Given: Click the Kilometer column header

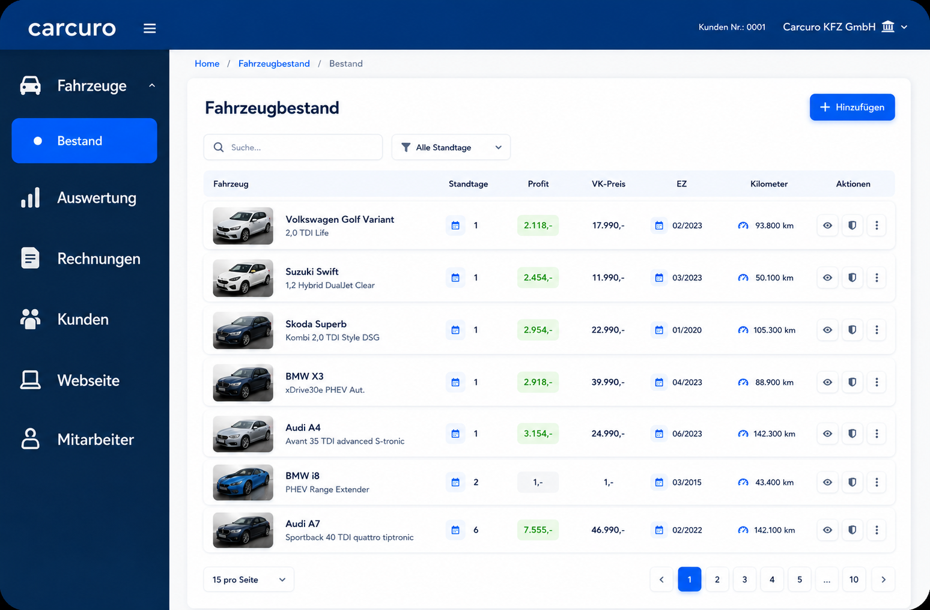Looking at the screenshot, I should click(x=769, y=184).
